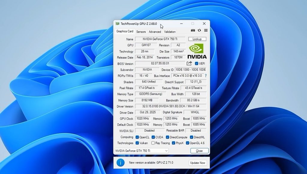
Task: Switch to the Sensors tab
Action: (141, 32)
